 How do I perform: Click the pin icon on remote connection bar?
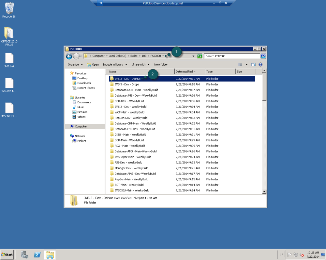[x=101, y=3]
